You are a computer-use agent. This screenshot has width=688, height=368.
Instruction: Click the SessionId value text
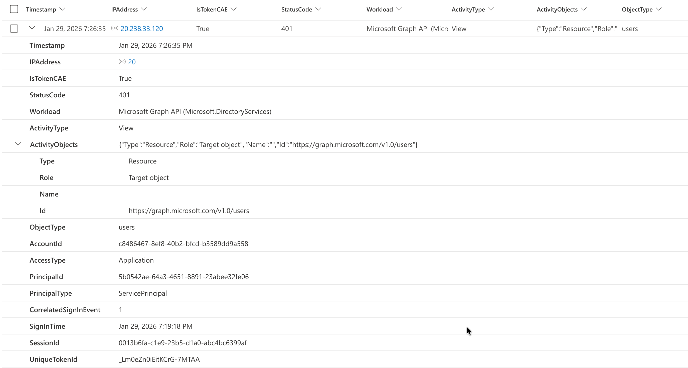tap(183, 343)
